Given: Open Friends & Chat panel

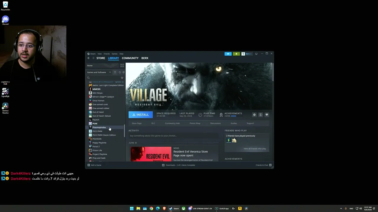Looking at the screenshot, I should pyautogui.click(x=263, y=165).
